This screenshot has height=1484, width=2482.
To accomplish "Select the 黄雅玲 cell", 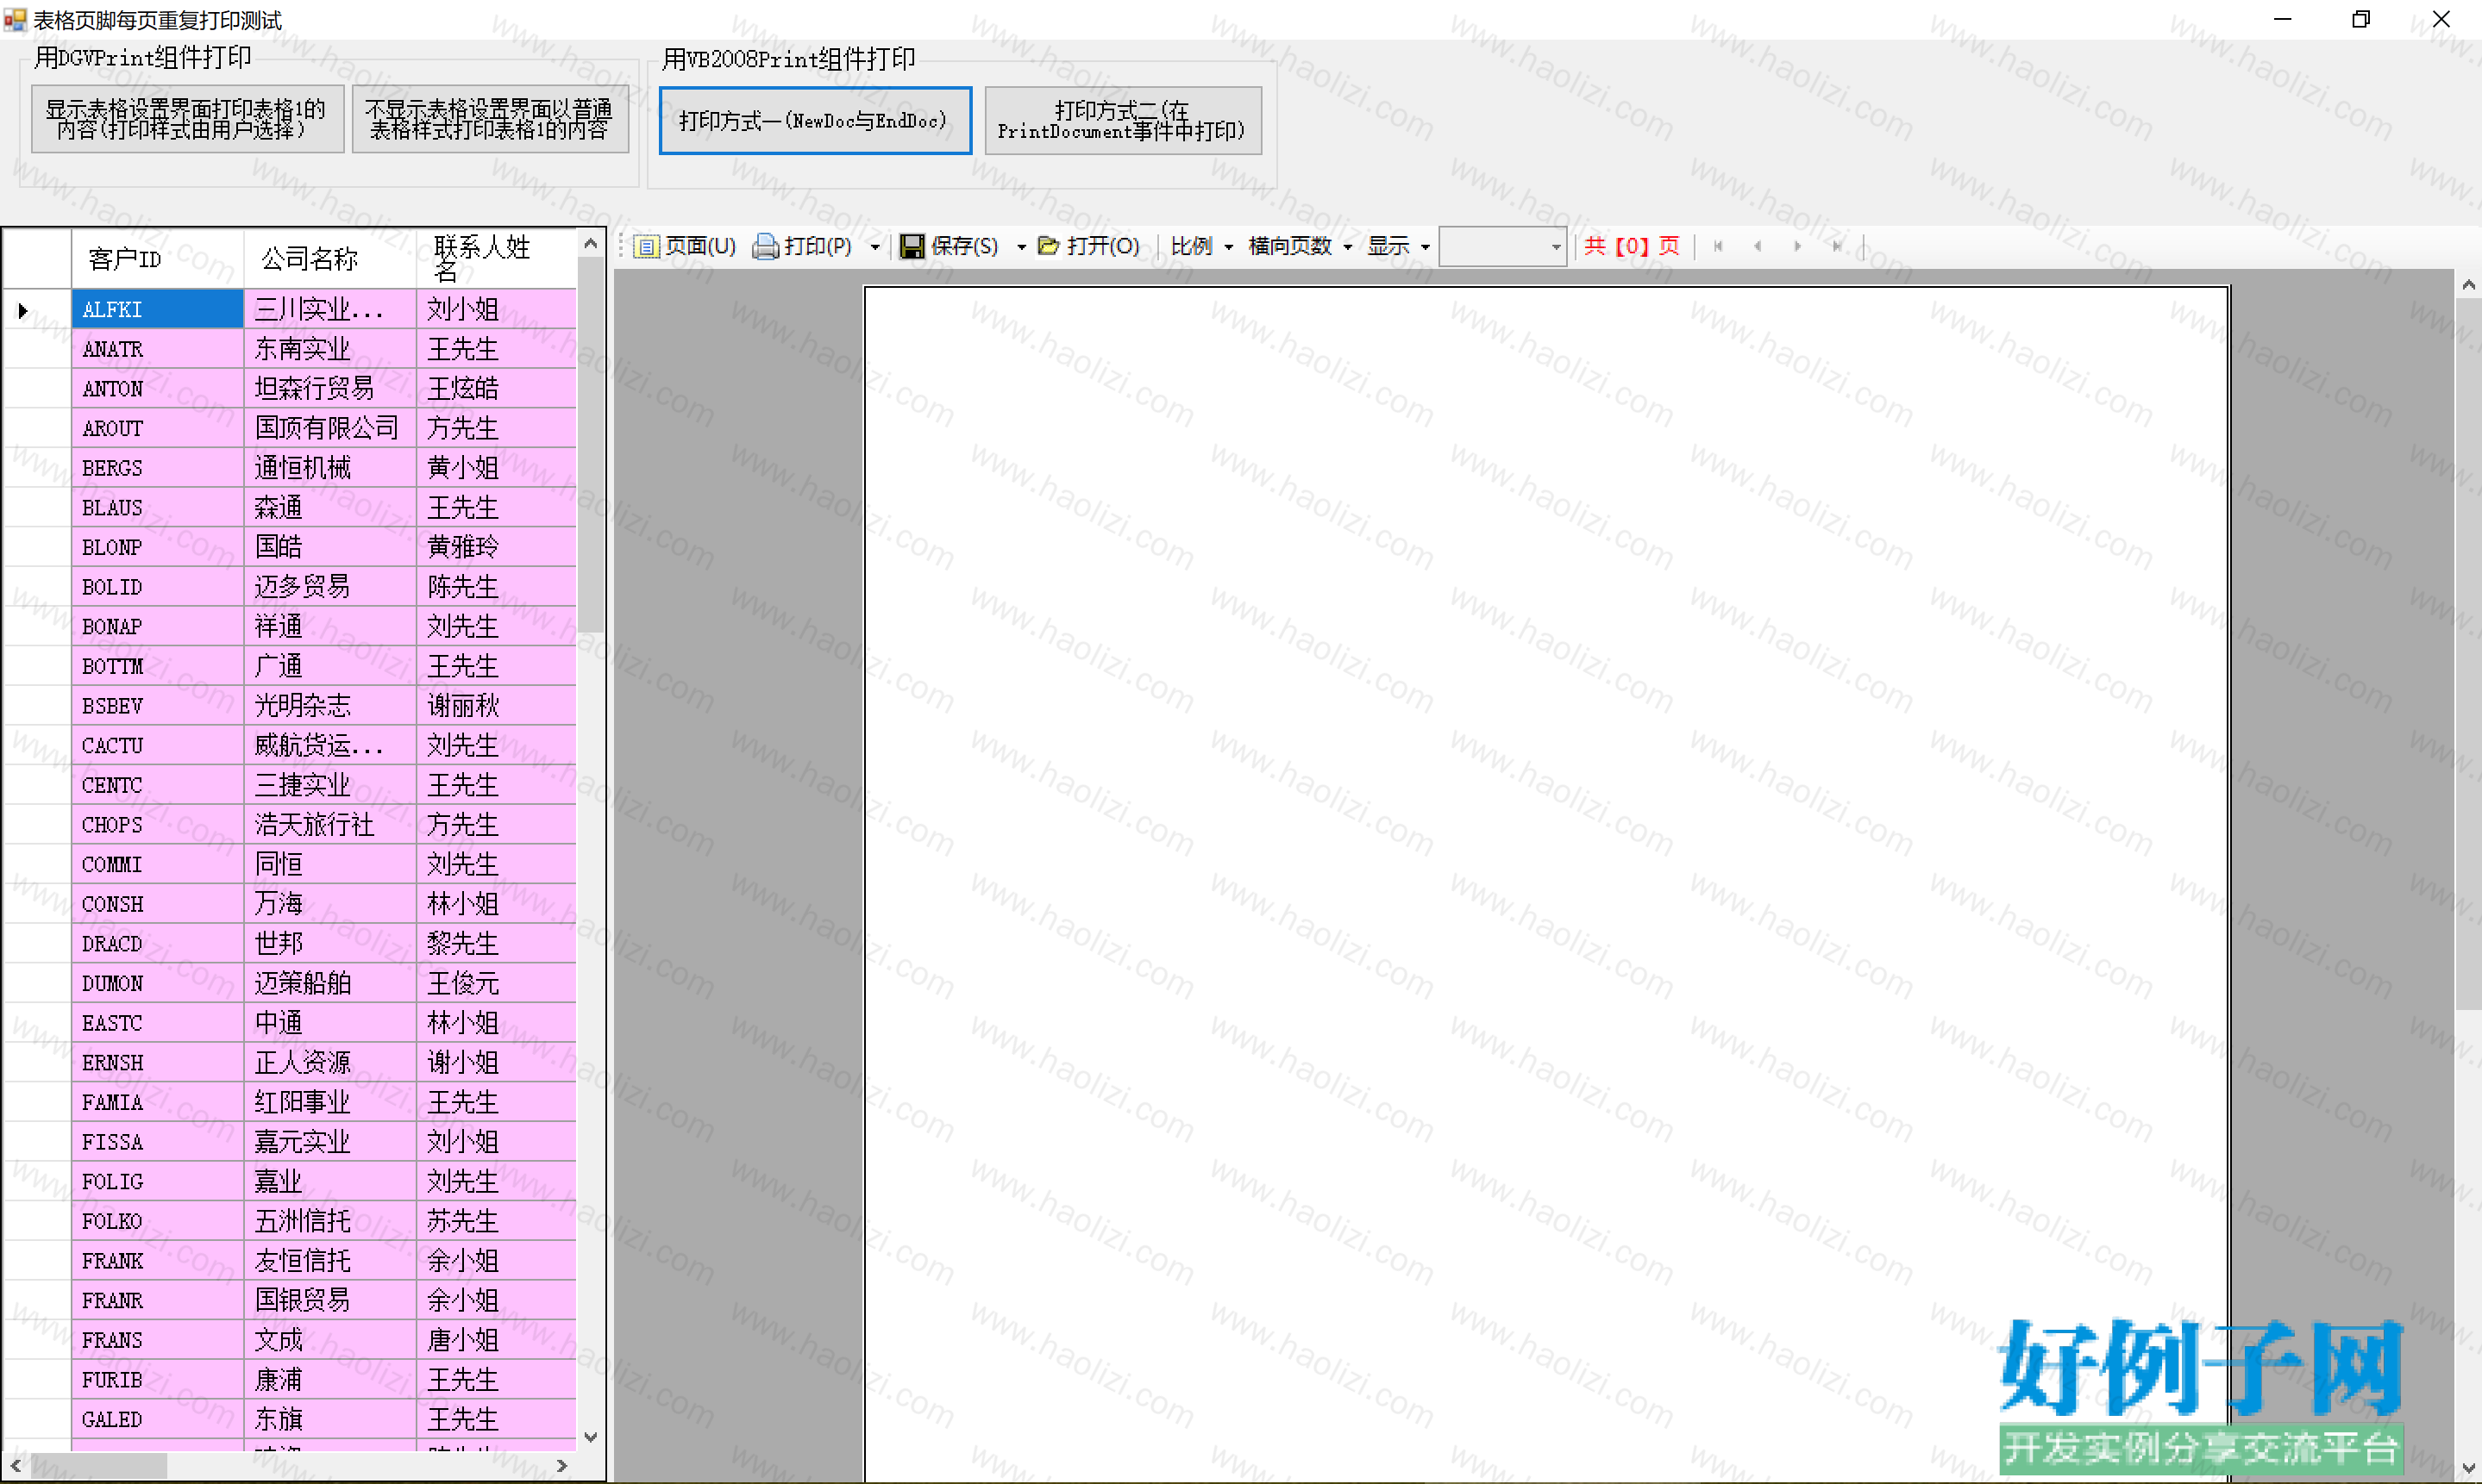I will (496, 547).
